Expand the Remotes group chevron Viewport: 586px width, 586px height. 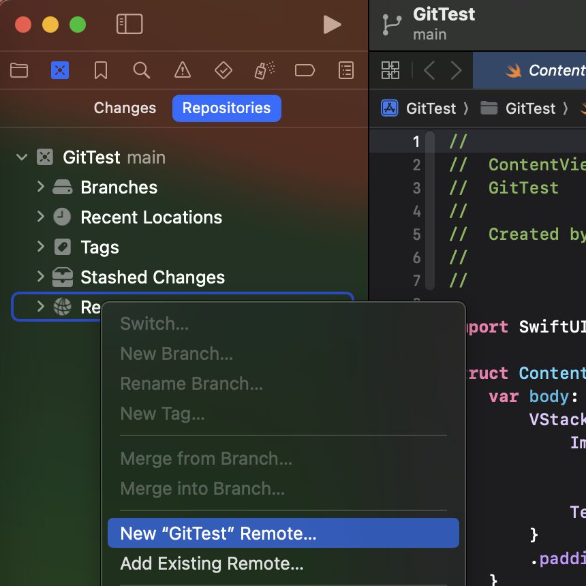(x=41, y=307)
